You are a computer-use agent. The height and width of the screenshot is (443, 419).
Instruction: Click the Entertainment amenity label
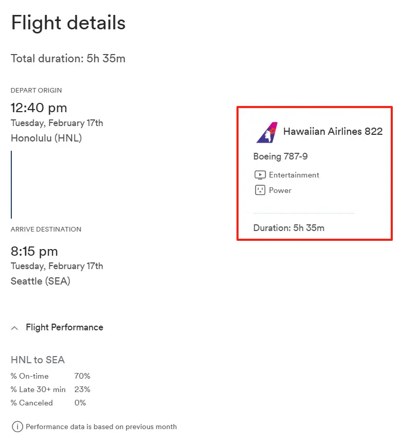(x=294, y=175)
